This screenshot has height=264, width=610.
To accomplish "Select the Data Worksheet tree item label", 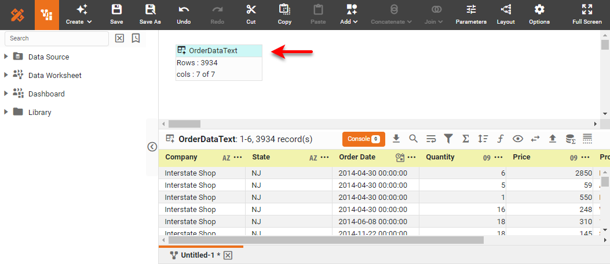I will tap(55, 75).
